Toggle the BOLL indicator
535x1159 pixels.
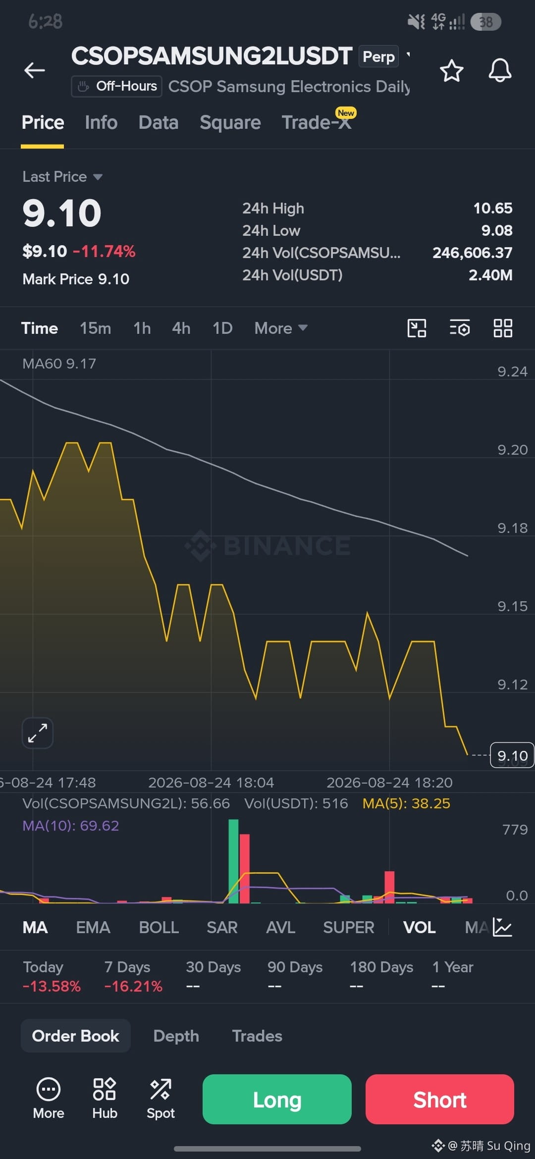point(159,927)
